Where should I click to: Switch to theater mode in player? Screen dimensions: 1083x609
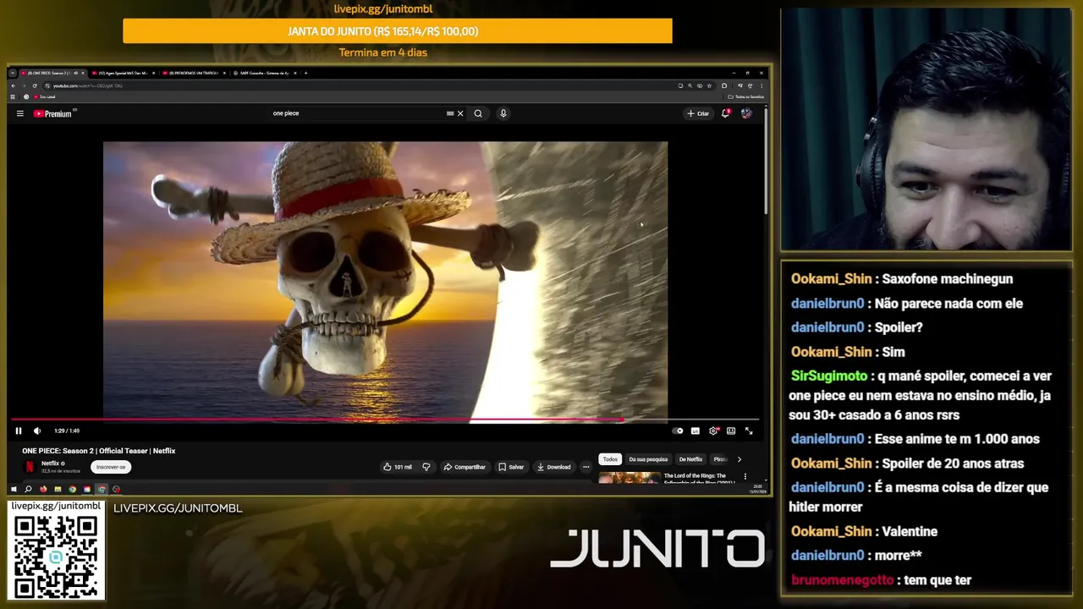[731, 431]
